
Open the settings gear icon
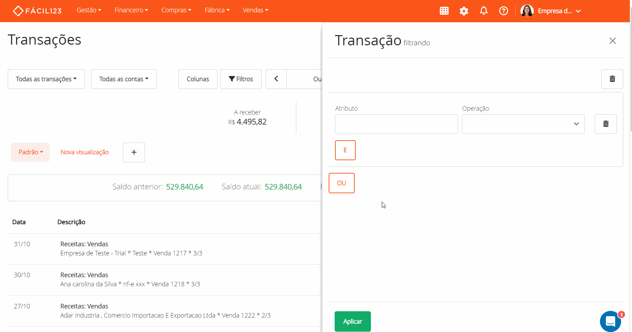pos(464,11)
